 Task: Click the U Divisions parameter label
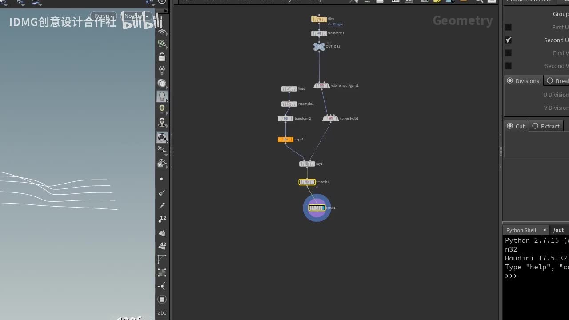[x=556, y=95]
